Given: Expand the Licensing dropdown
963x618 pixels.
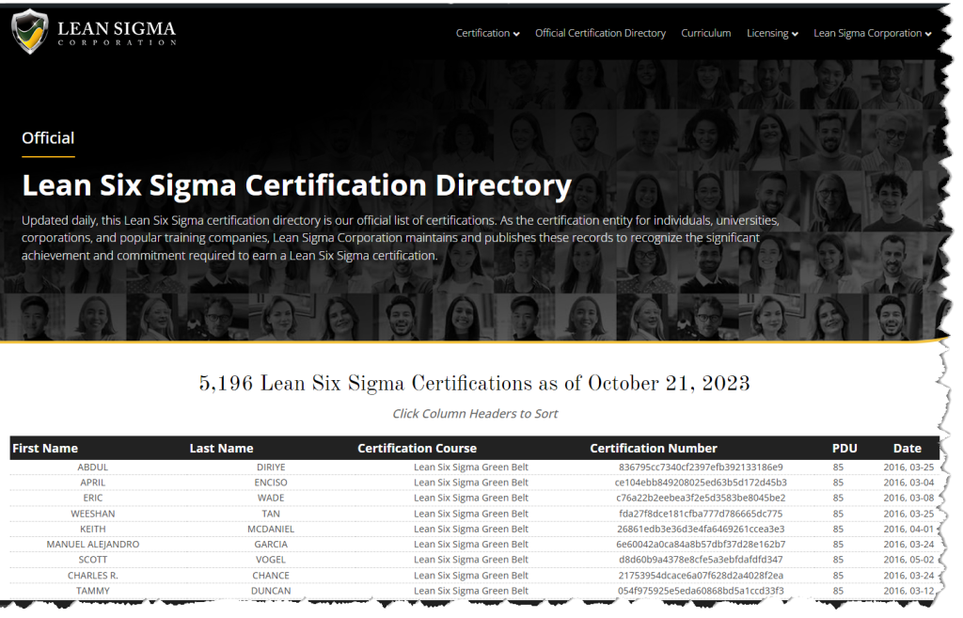Looking at the screenshot, I should (x=769, y=33).
